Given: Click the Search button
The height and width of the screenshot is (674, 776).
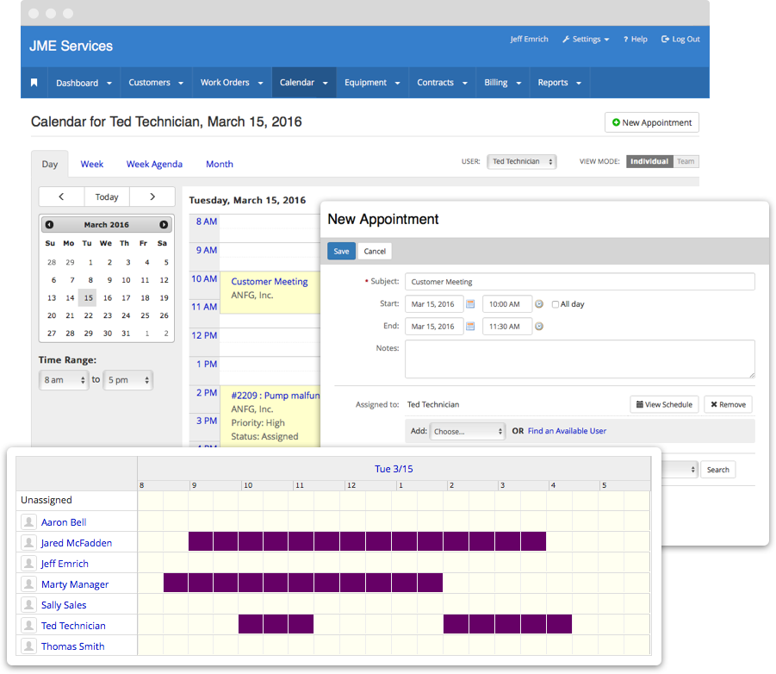Looking at the screenshot, I should pyautogui.click(x=717, y=470).
